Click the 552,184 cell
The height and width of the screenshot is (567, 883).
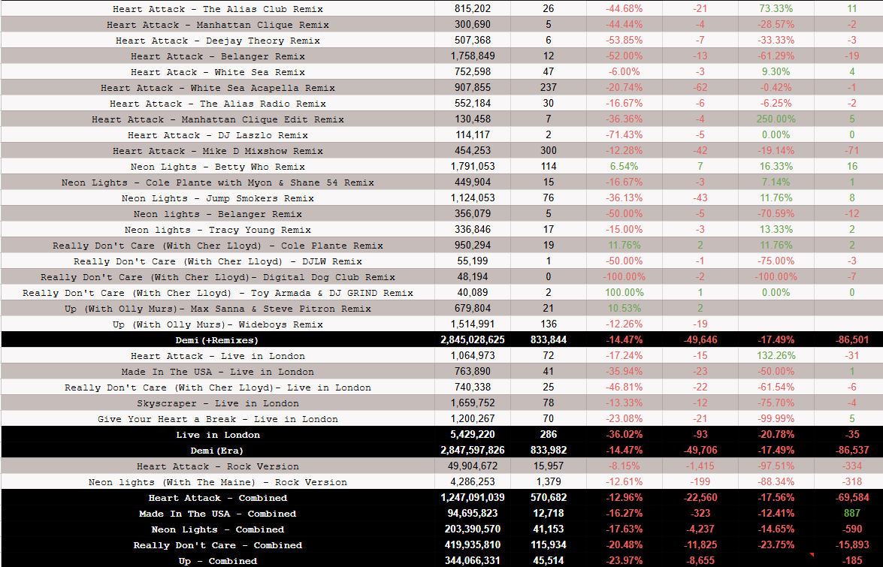tap(473, 104)
